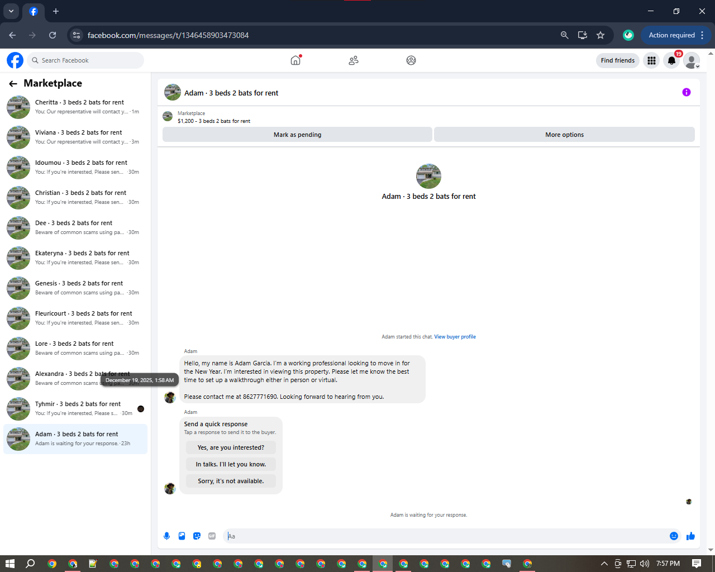The height and width of the screenshot is (572, 715).
Task: Open the Windows Start menu
Action: pos(9,564)
